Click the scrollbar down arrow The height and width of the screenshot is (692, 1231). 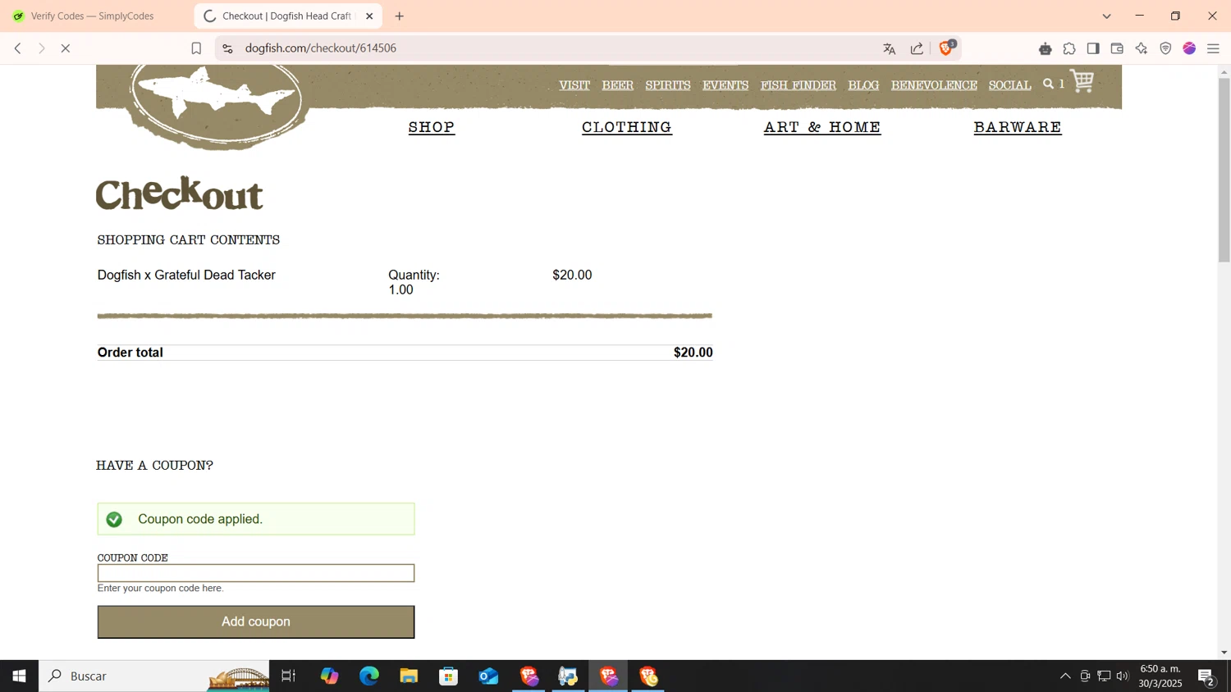(x=1224, y=653)
